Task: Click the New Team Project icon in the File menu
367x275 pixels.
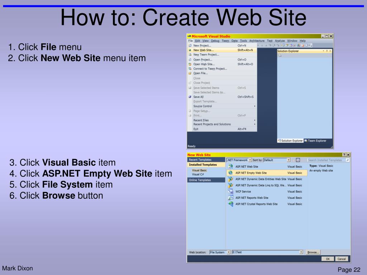Action: point(190,54)
